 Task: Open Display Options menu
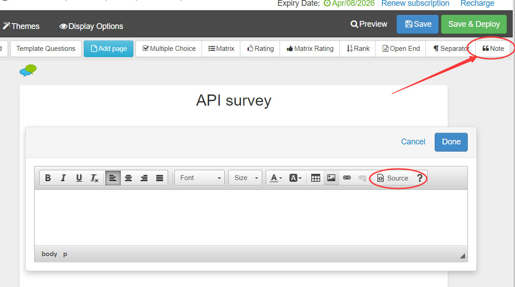point(91,26)
